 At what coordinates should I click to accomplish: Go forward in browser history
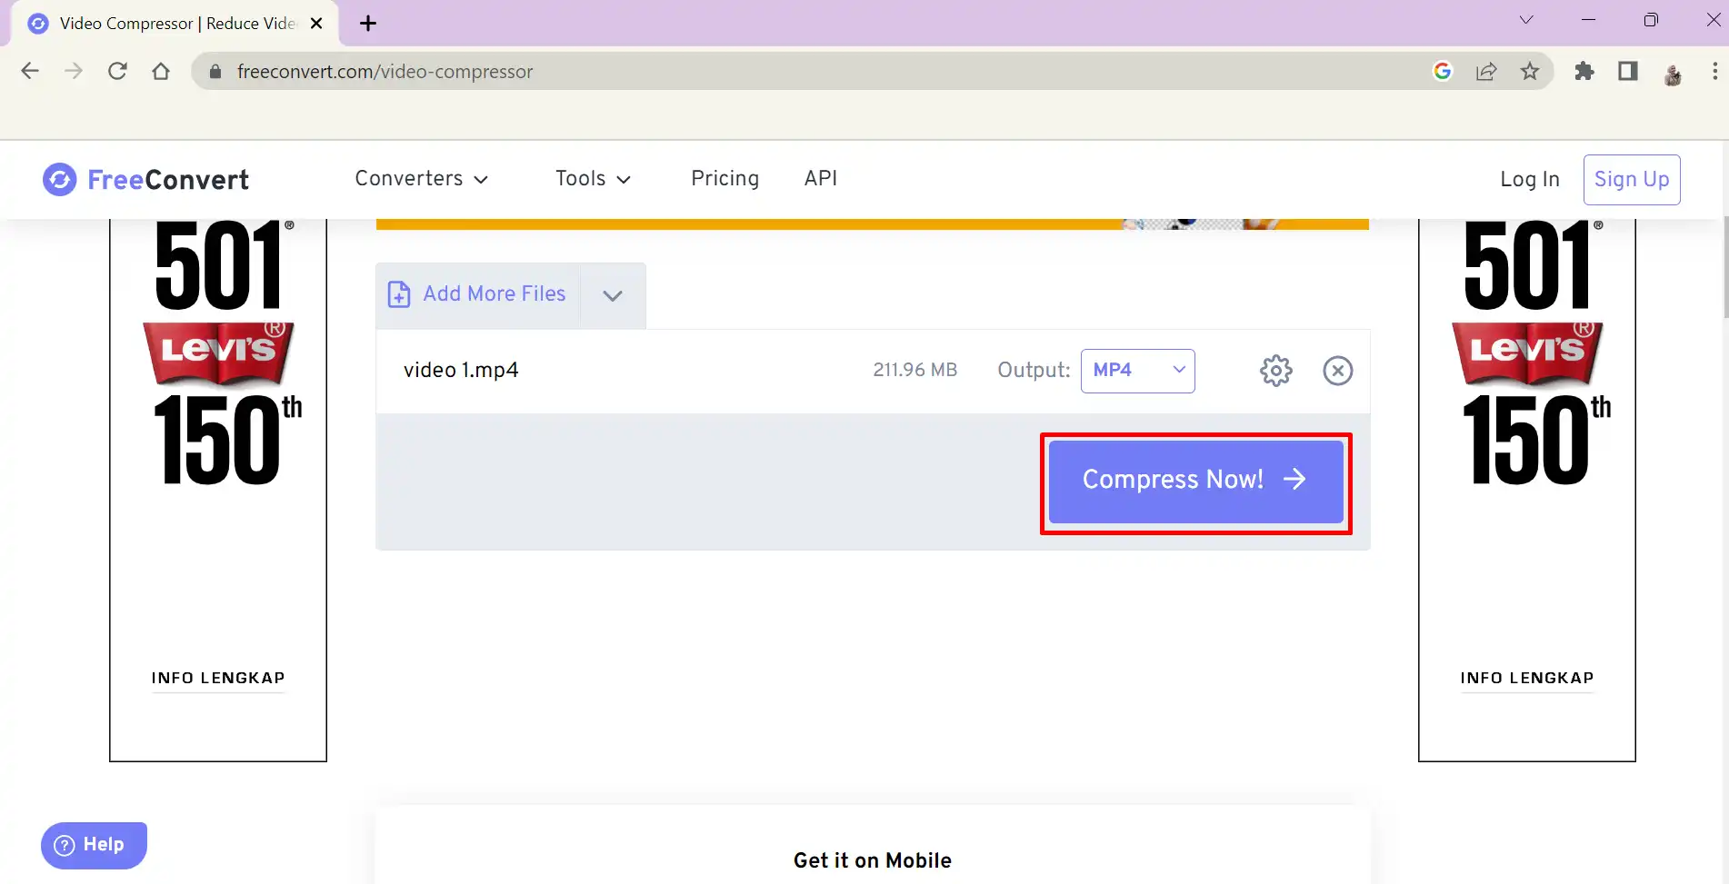coord(74,71)
